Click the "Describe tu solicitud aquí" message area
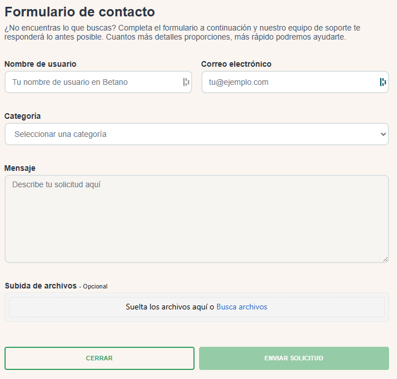Image resolution: width=397 pixels, height=379 pixels. point(196,218)
